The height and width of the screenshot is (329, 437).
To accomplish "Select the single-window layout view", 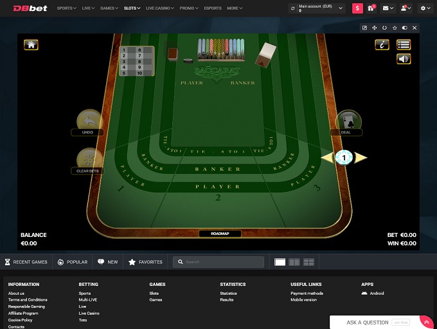I will point(280,262).
